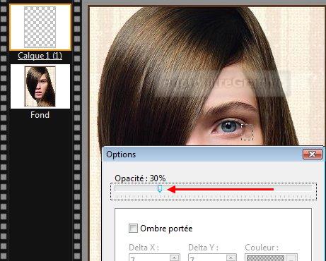The width and height of the screenshot is (326, 261).
Task: Close the Options dialog
Action: pyautogui.click(x=313, y=154)
